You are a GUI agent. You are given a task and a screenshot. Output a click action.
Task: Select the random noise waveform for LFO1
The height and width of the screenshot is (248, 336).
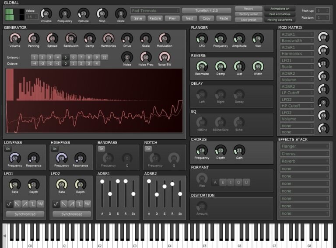tap(41, 204)
